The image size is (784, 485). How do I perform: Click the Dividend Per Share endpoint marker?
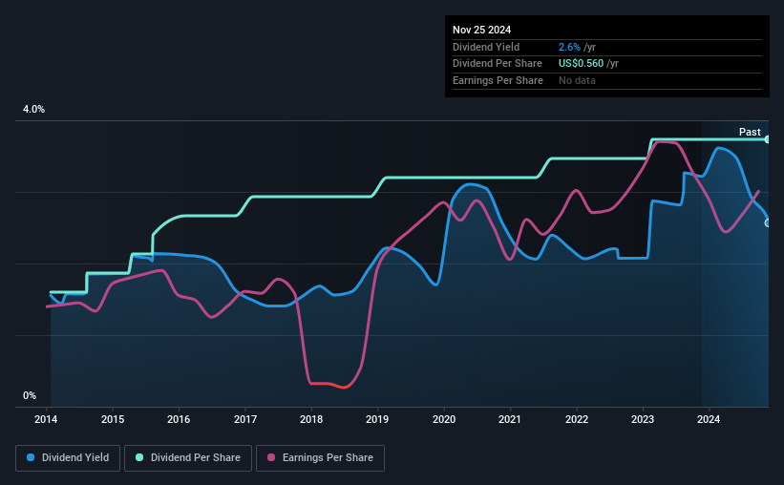768,139
